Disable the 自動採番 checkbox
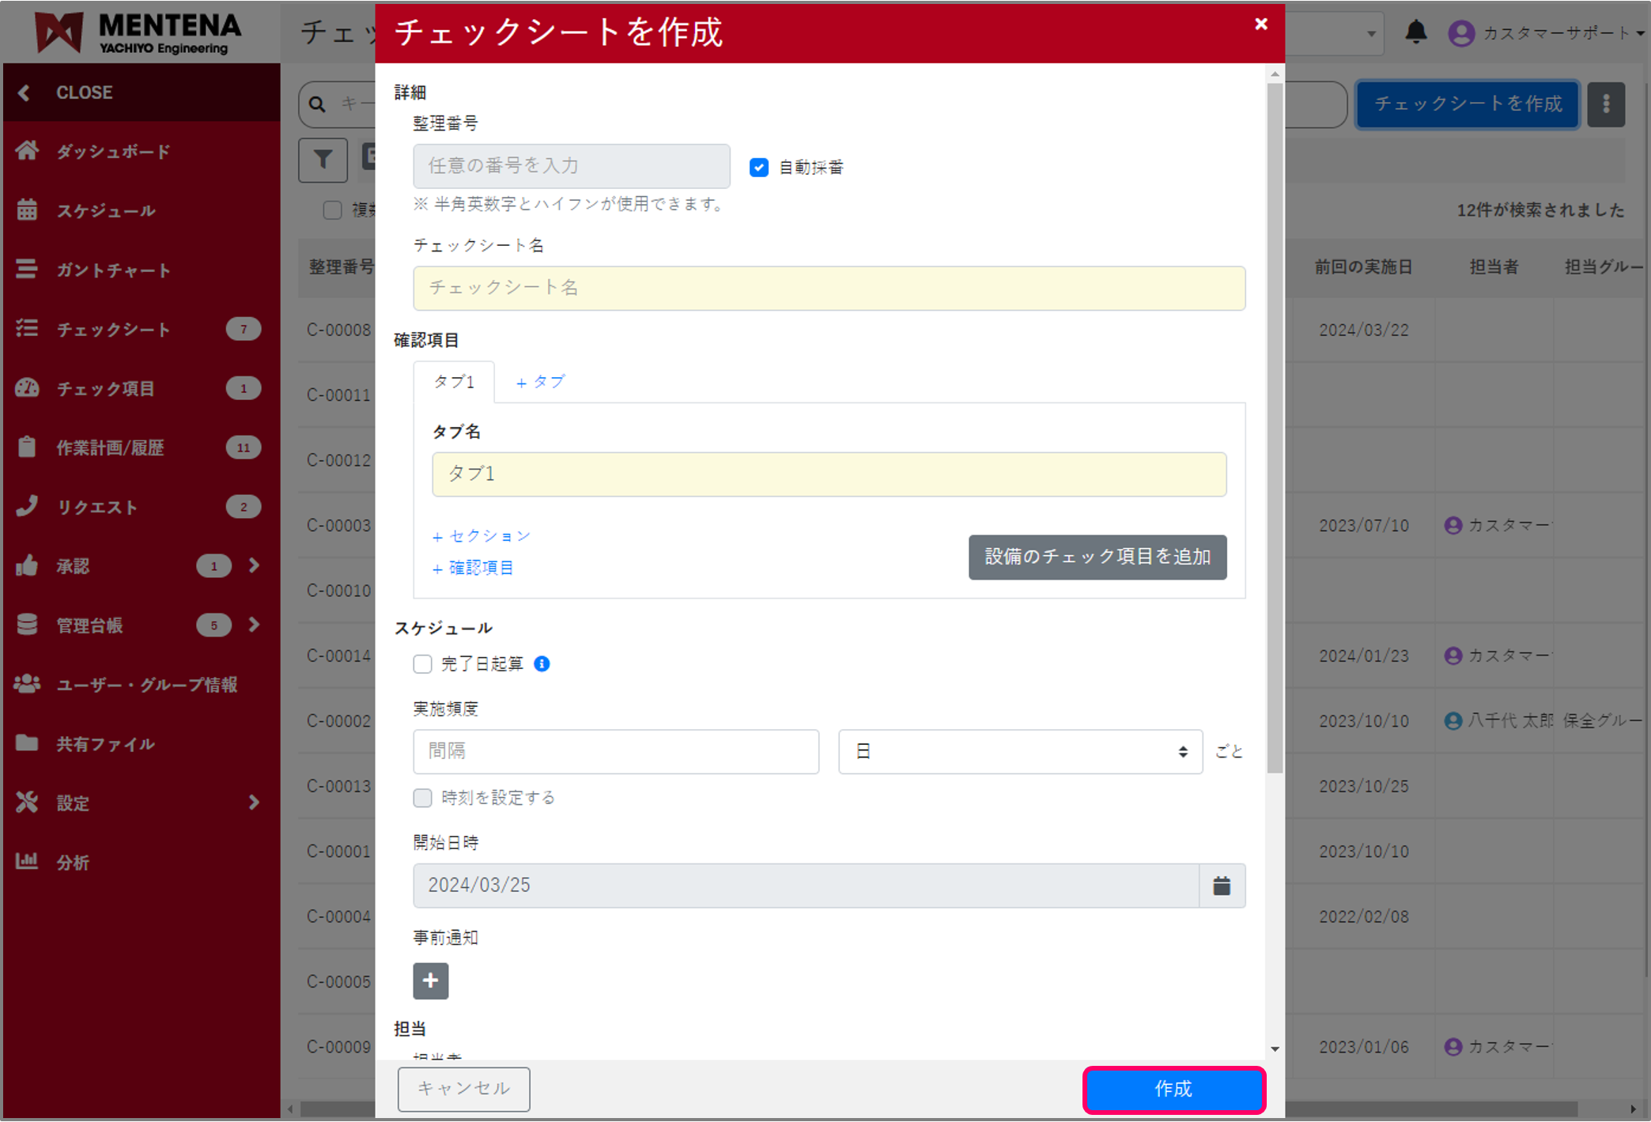1651x1122 pixels. [x=758, y=167]
